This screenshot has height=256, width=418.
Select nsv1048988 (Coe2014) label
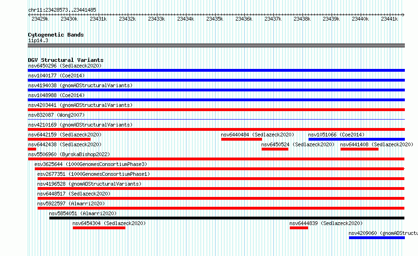56,95
